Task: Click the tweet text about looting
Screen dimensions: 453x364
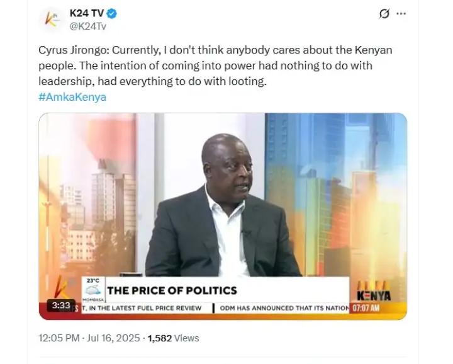Action: 215,65
